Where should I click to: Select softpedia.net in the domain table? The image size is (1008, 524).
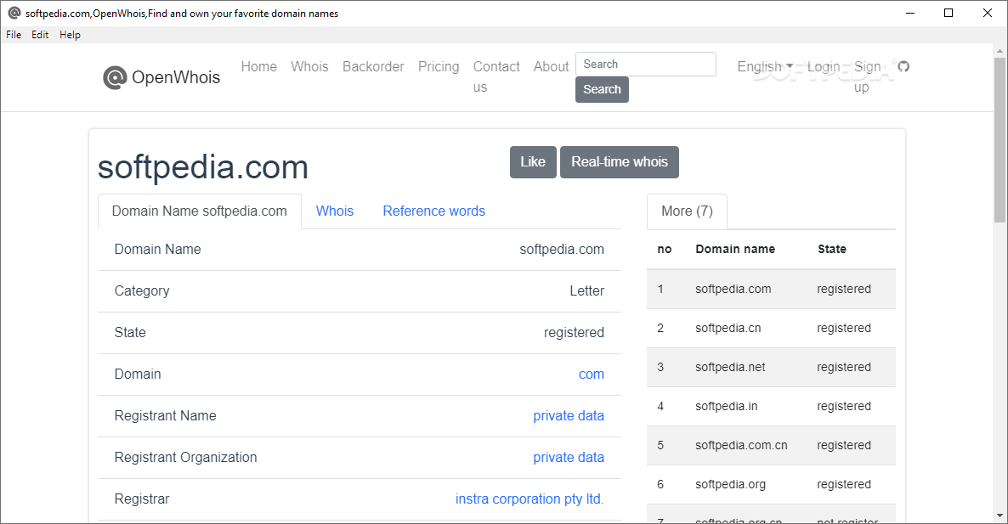730,368
